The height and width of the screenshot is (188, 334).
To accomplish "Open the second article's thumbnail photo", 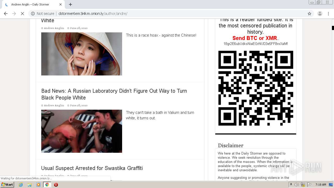I will 82,131.
